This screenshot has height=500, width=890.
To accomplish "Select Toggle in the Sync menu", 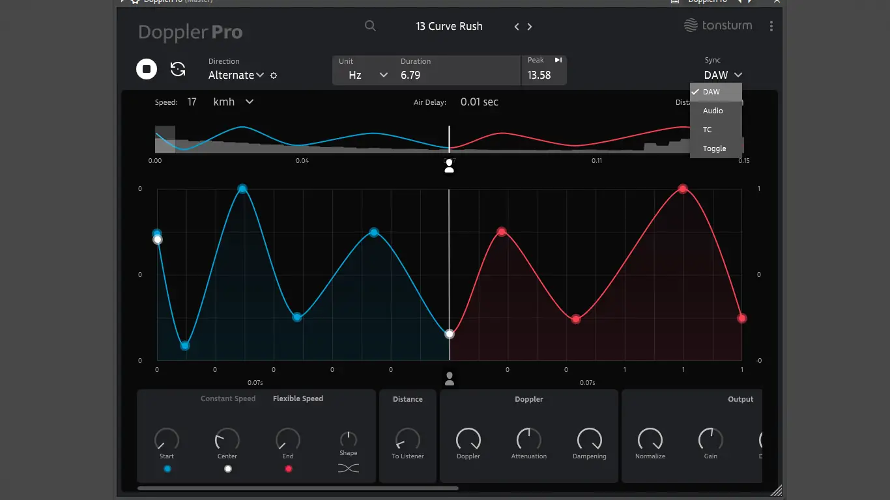I will [716, 148].
